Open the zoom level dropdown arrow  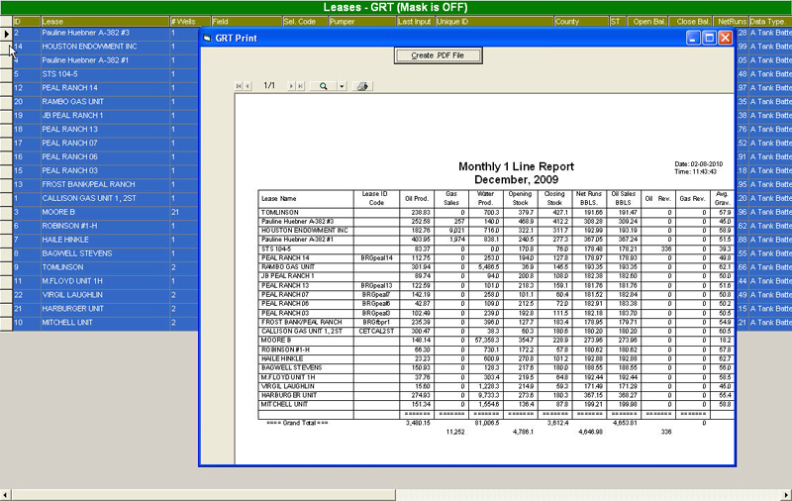(342, 86)
